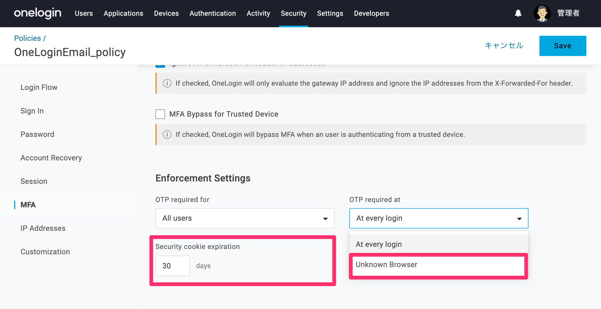
Task: Go back to Policies breadcrumb
Action: pos(27,38)
